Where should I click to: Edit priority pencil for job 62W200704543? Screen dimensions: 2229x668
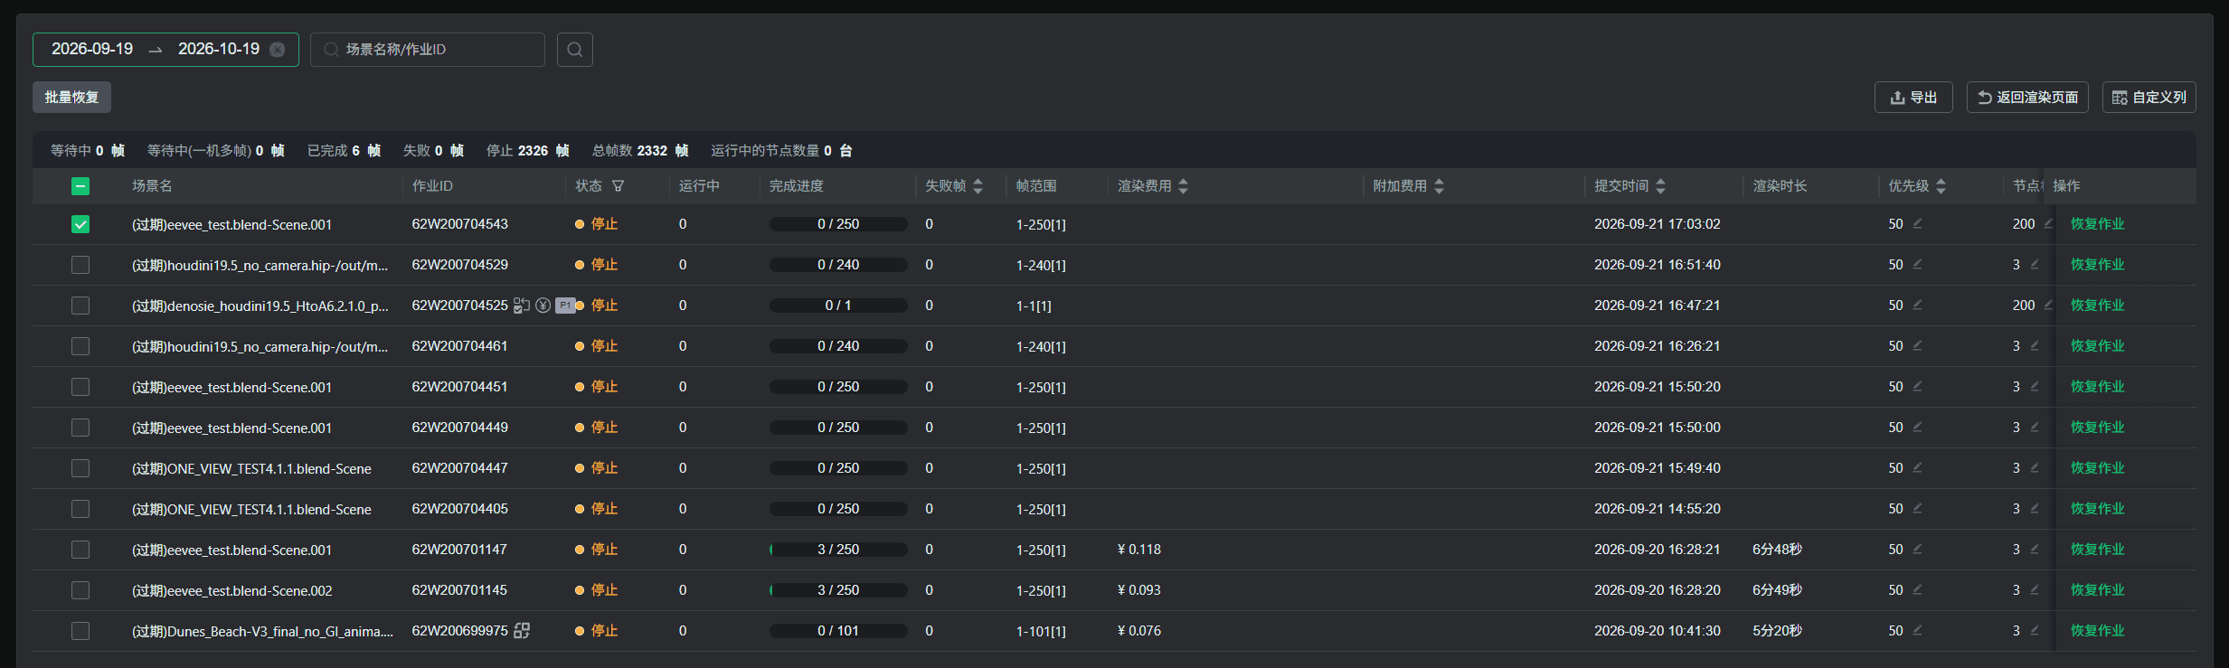coord(1917,223)
